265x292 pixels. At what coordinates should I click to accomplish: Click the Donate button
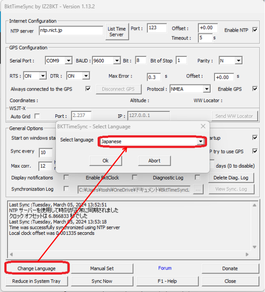230,269
